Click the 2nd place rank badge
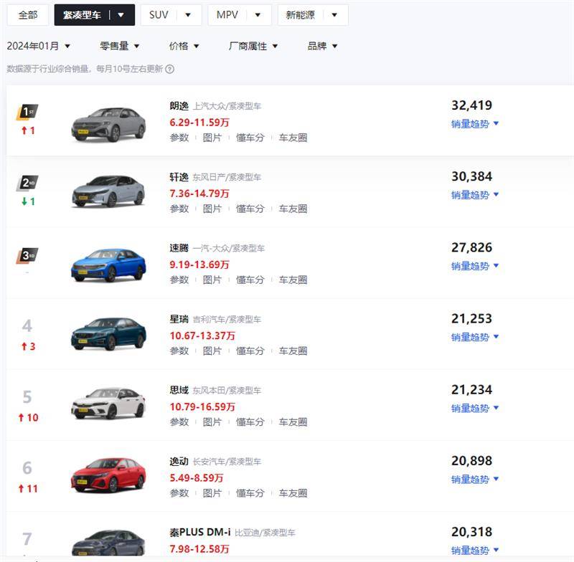The width and height of the screenshot is (574, 562). point(27,183)
